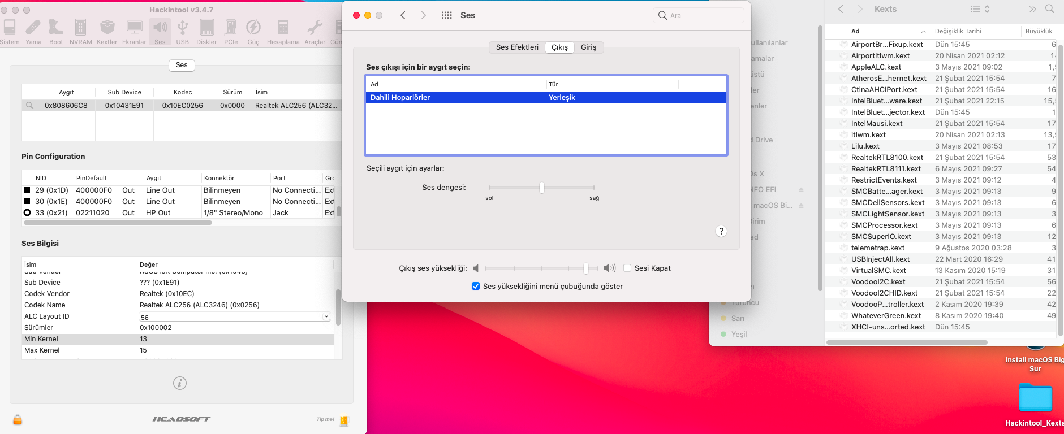Viewport: 1064px width, 434px height.
Task: Select pin row 29 (0x1D) Line Out
Action: click(179, 190)
